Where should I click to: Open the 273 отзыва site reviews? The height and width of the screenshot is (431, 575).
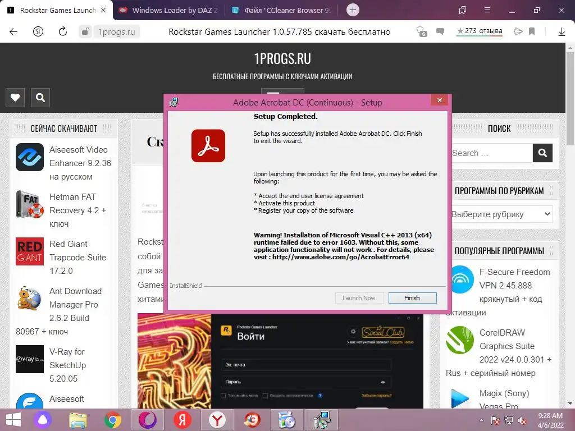(480, 31)
